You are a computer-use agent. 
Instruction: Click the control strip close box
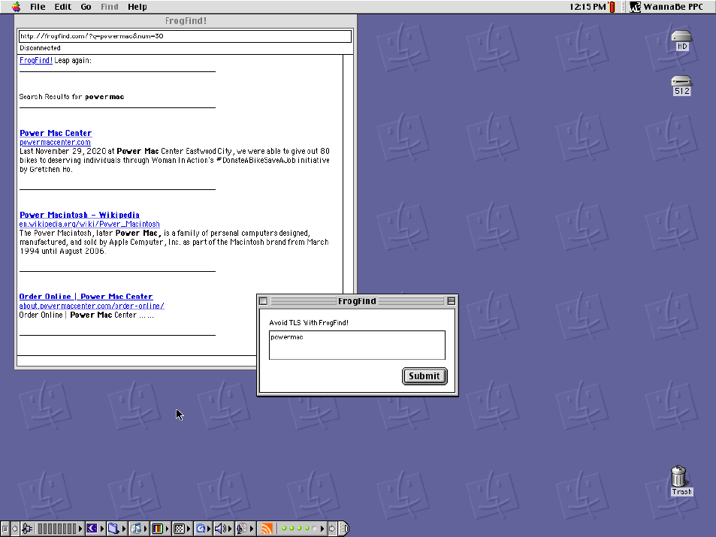[5, 529]
